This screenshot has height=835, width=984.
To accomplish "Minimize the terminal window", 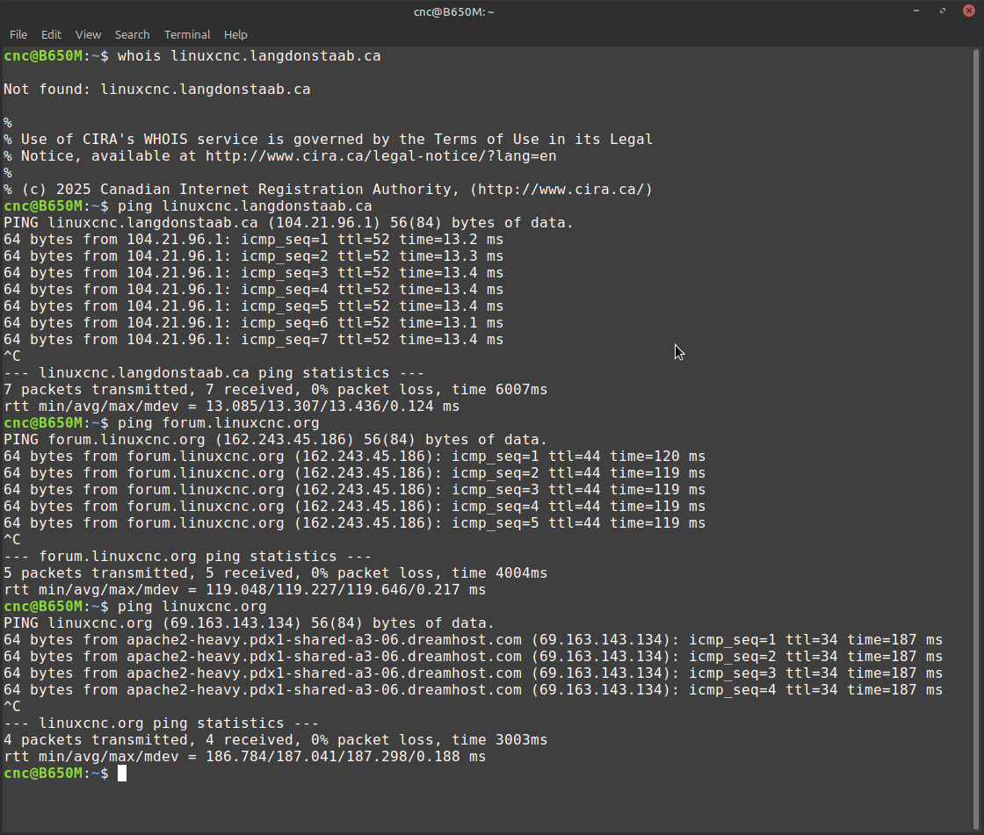I will [x=916, y=11].
